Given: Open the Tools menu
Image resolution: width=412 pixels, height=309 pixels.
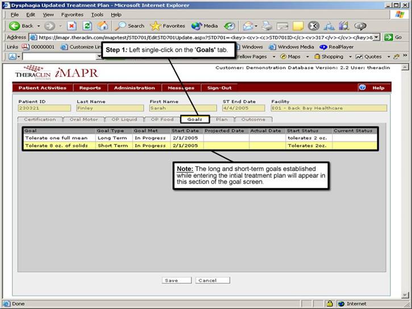Looking at the screenshot, I should [x=97, y=14].
